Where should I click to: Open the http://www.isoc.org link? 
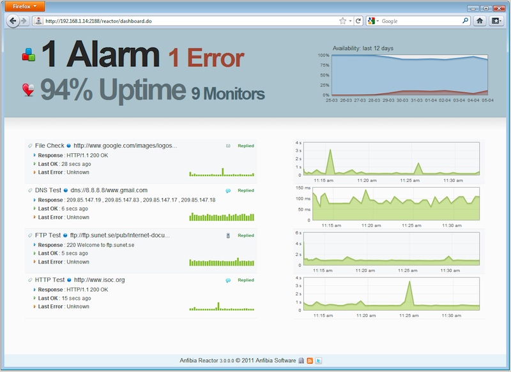pos(99,279)
